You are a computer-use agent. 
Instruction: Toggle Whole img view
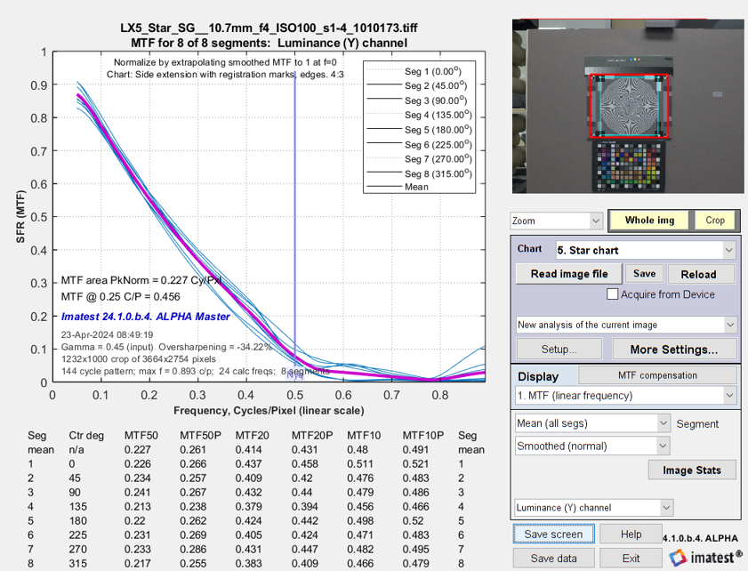click(x=649, y=221)
